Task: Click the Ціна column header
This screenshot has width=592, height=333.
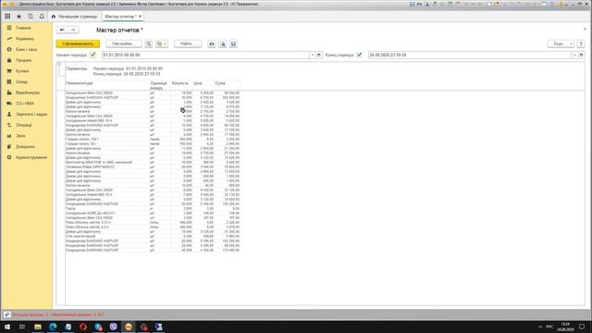Action: click(198, 83)
